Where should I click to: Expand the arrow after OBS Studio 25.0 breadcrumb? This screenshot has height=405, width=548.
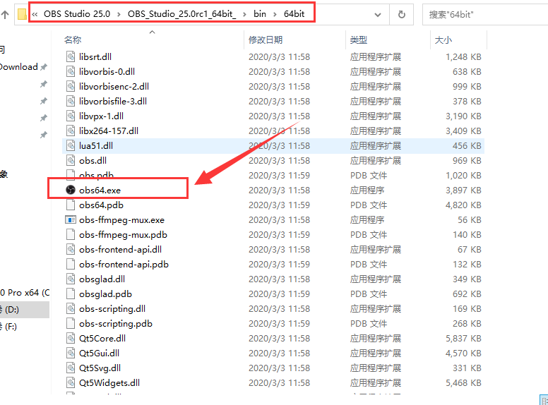tap(119, 14)
